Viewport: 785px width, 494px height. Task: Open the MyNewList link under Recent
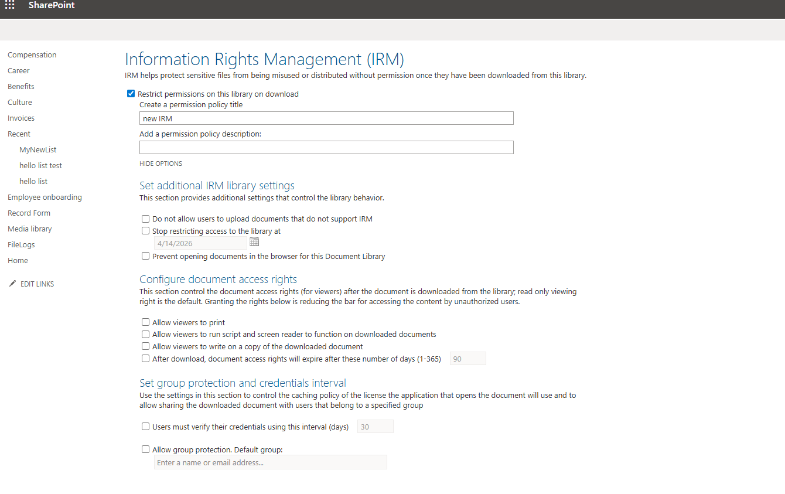pyautogui.click(x=38, y=149)
